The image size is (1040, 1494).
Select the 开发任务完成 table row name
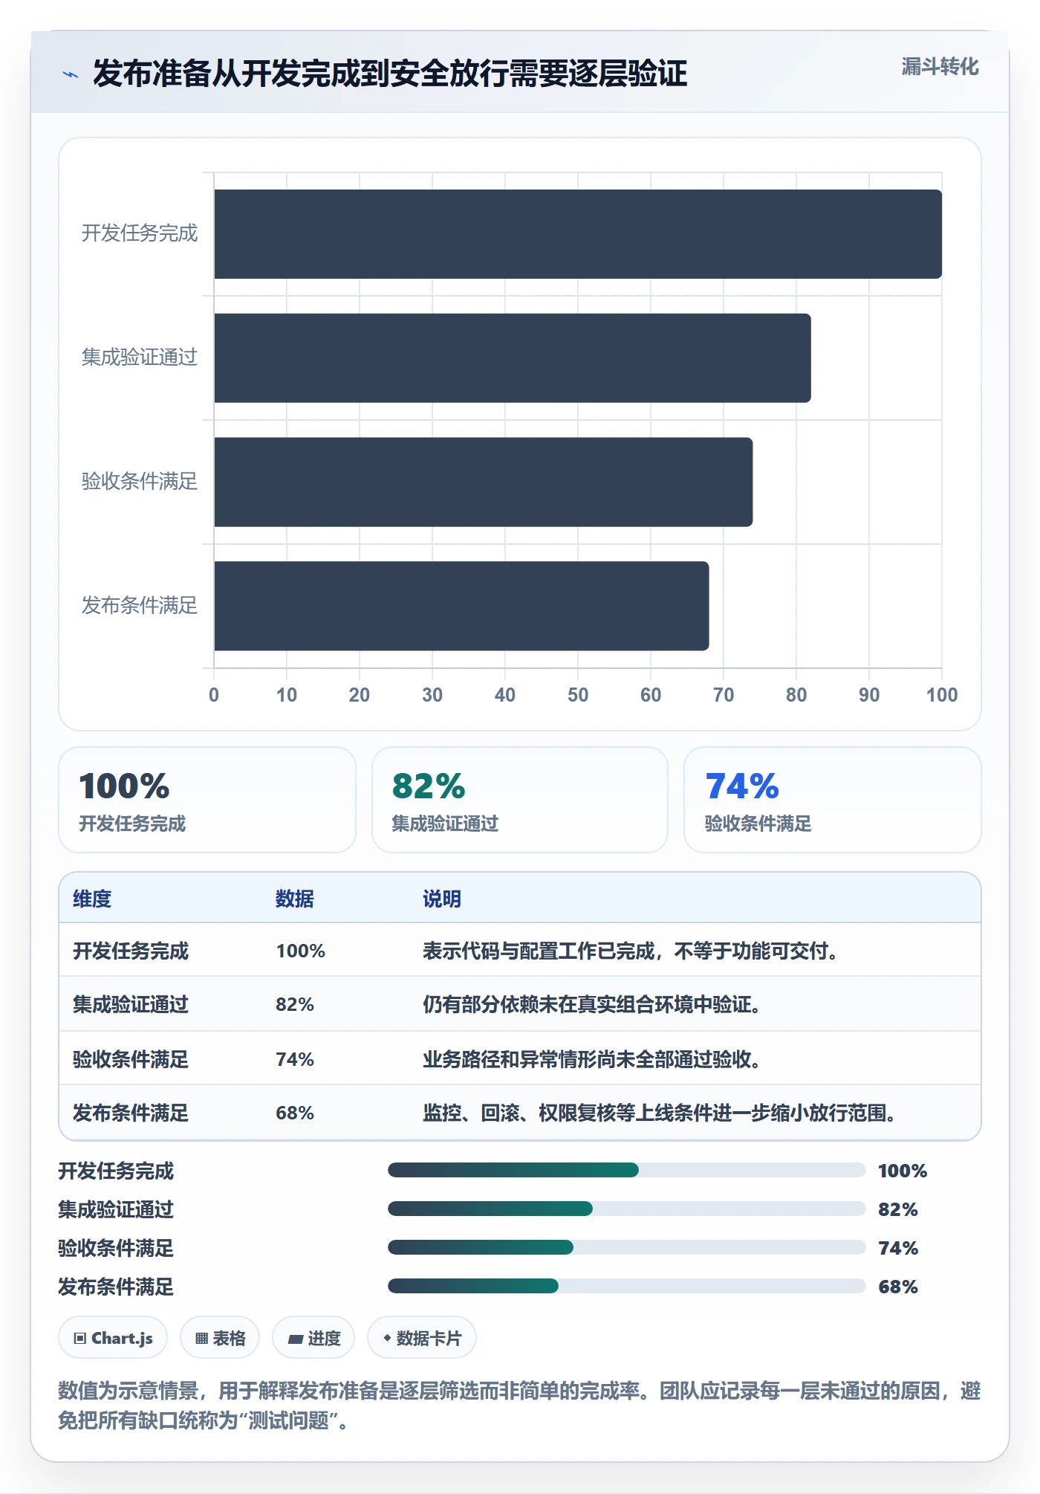[131, 951]
